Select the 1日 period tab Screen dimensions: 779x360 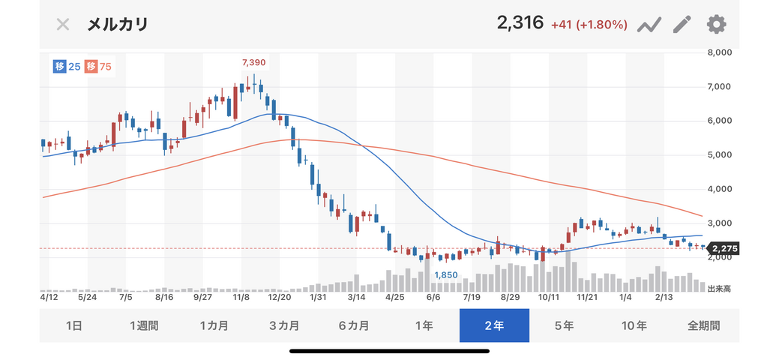[x=74, y=325]
